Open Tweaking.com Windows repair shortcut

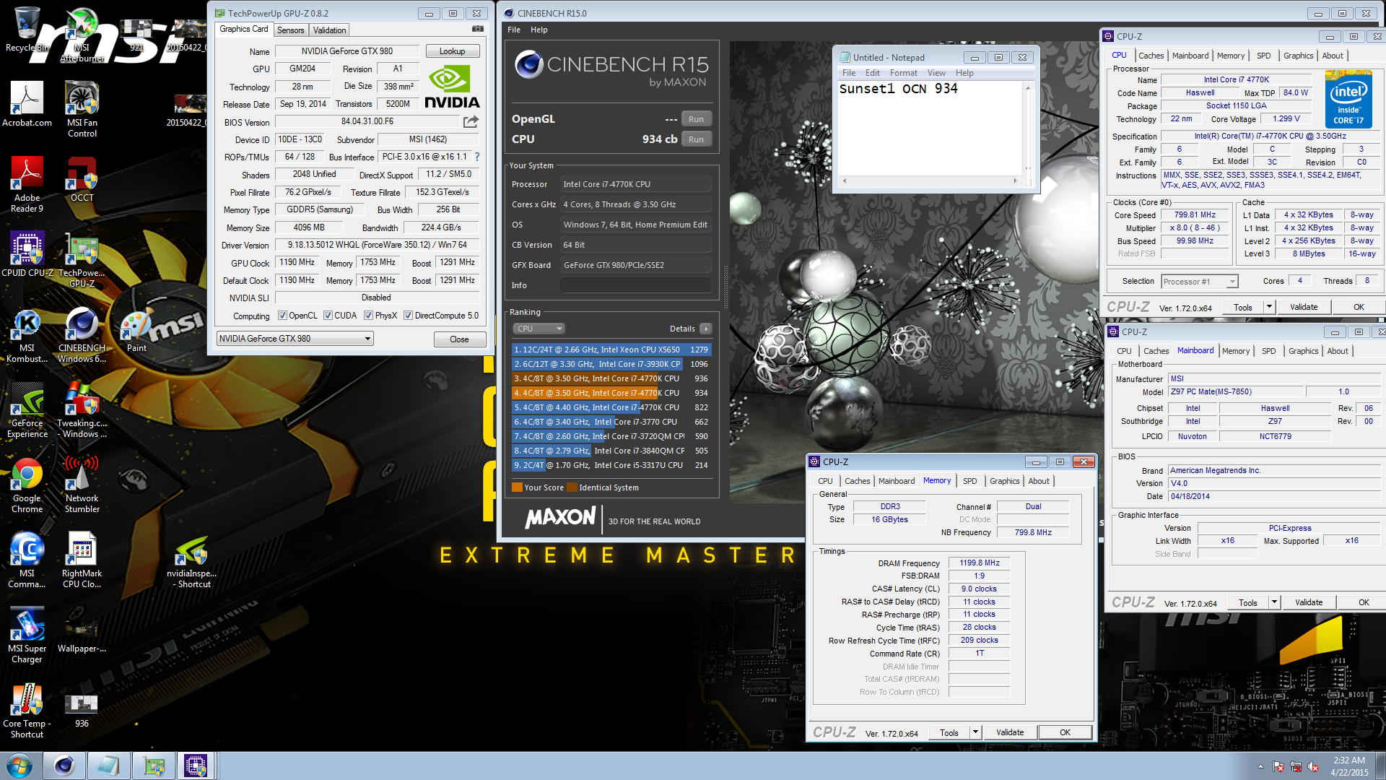pyautogui.click(x=82, y=410)
